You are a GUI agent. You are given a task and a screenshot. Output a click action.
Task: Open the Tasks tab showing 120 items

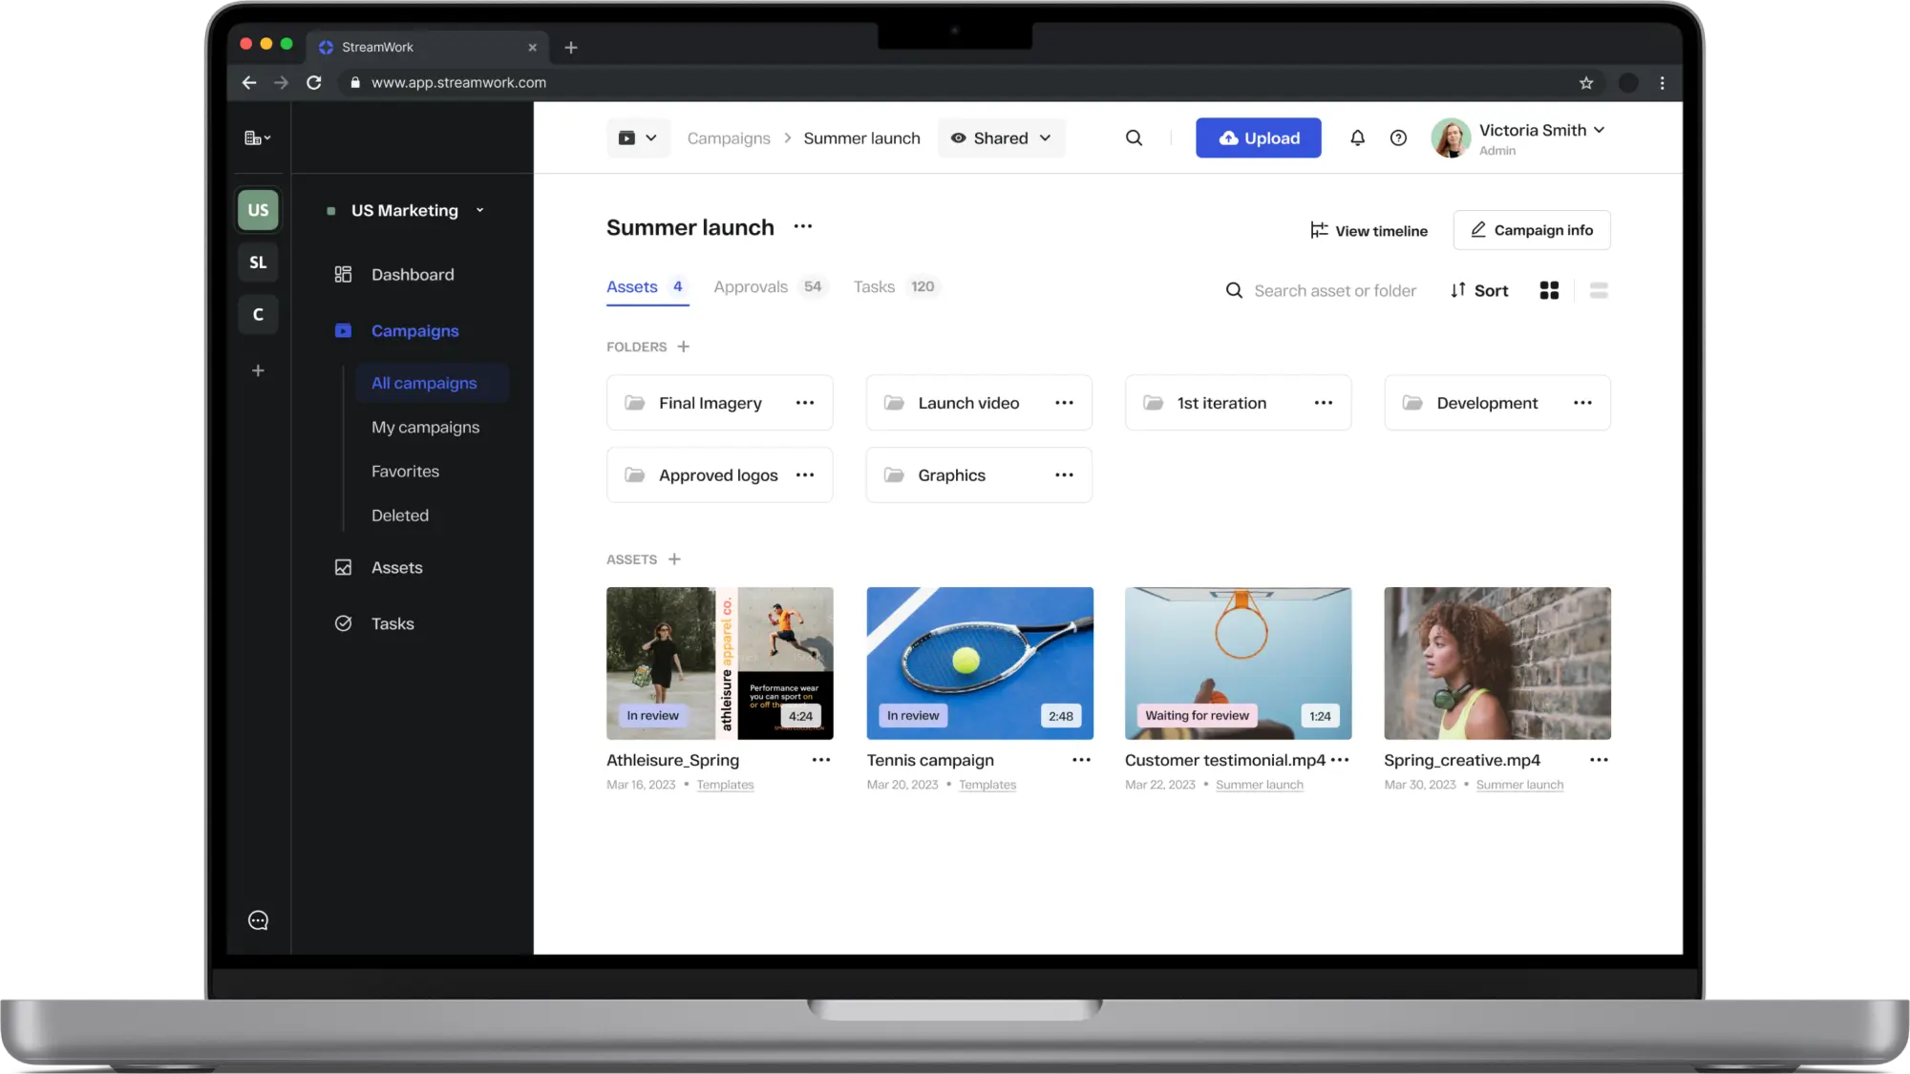tap(873, 286)
